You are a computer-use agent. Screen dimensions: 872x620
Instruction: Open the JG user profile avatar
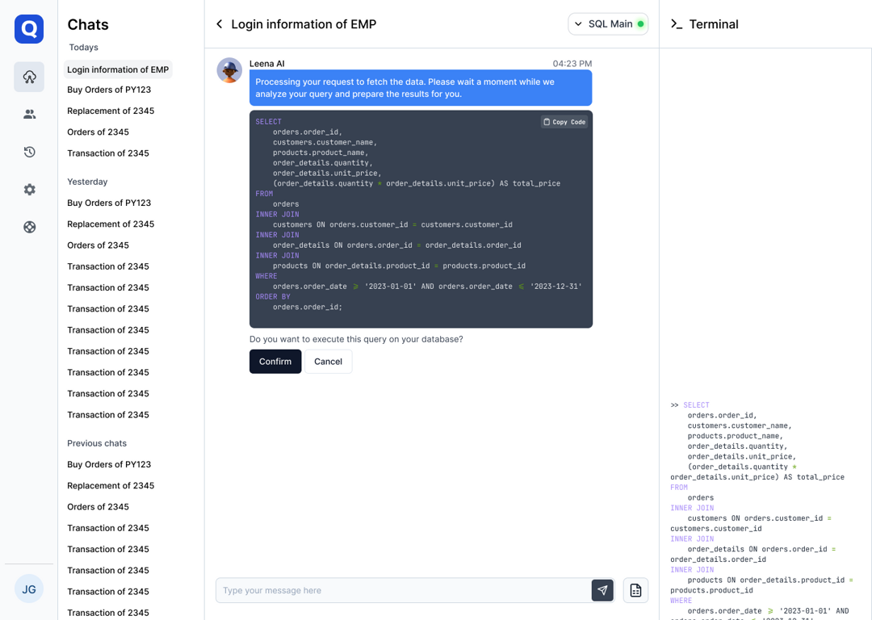[29, 589]
